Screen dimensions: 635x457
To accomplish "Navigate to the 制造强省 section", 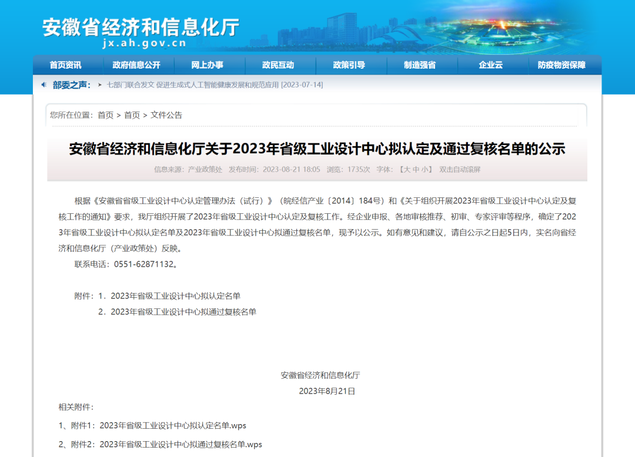I will [420, 65].
